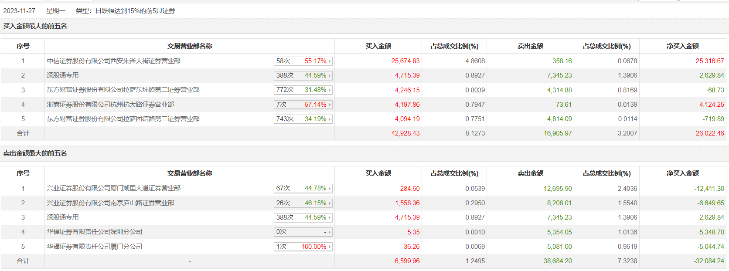This screenshot has width=729, height=271.
Task: Click 东方财富证券拉萨东环路第二证券营业部
Action: click(123, 90)
